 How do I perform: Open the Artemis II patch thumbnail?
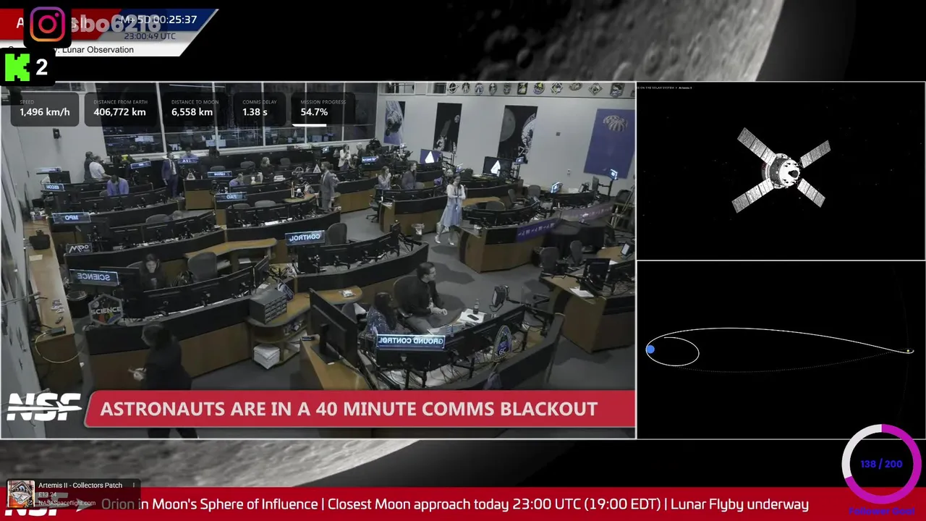click(x=20, y=494)
